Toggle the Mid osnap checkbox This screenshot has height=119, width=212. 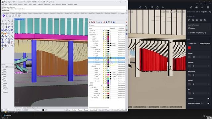[2, 75]
